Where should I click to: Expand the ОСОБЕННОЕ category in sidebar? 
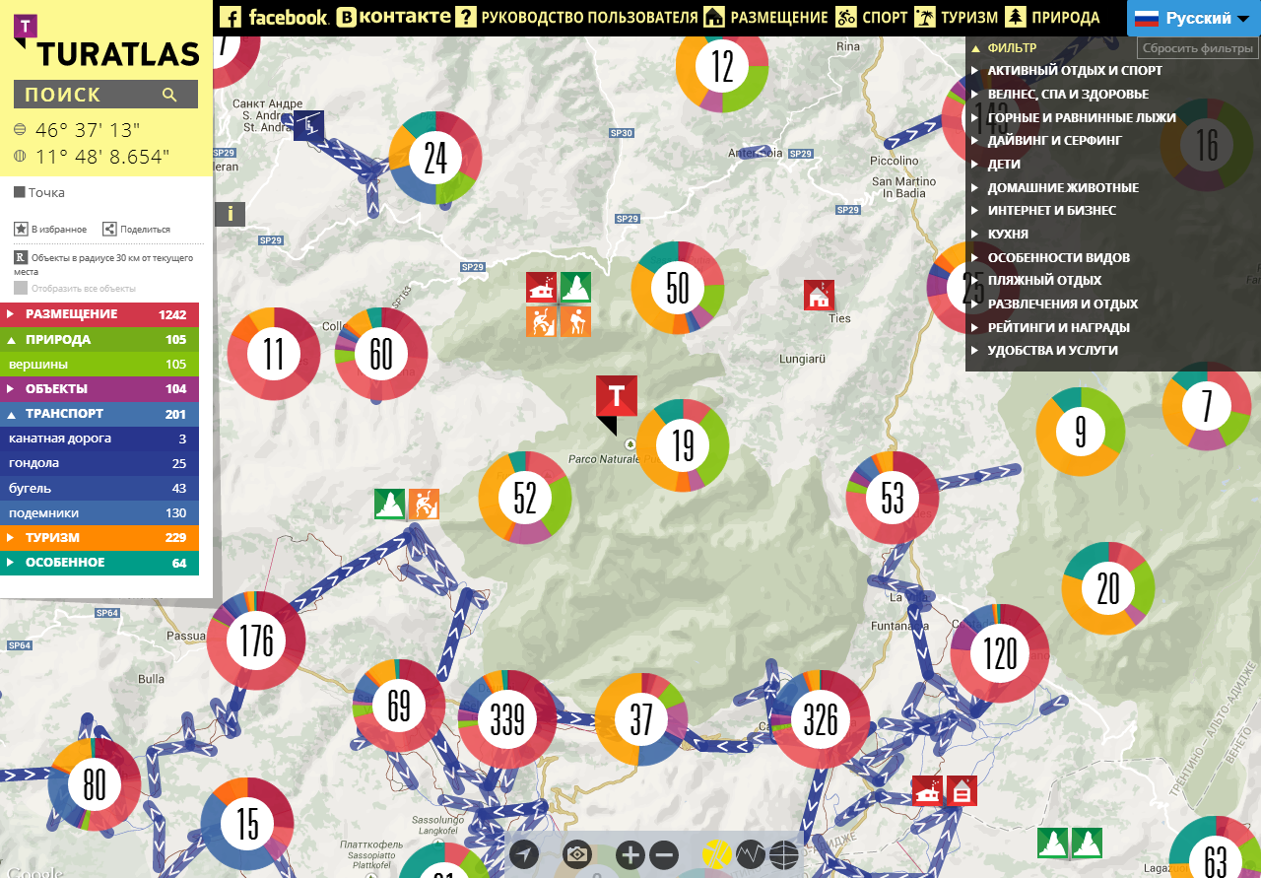tap(100, 563)
